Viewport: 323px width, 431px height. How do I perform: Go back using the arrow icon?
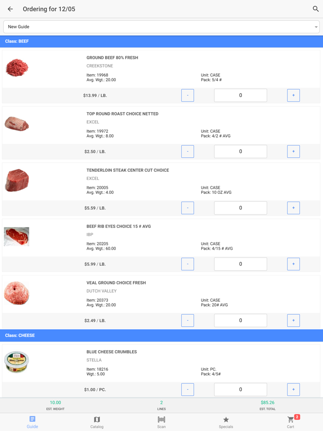(x=10, y=9)
